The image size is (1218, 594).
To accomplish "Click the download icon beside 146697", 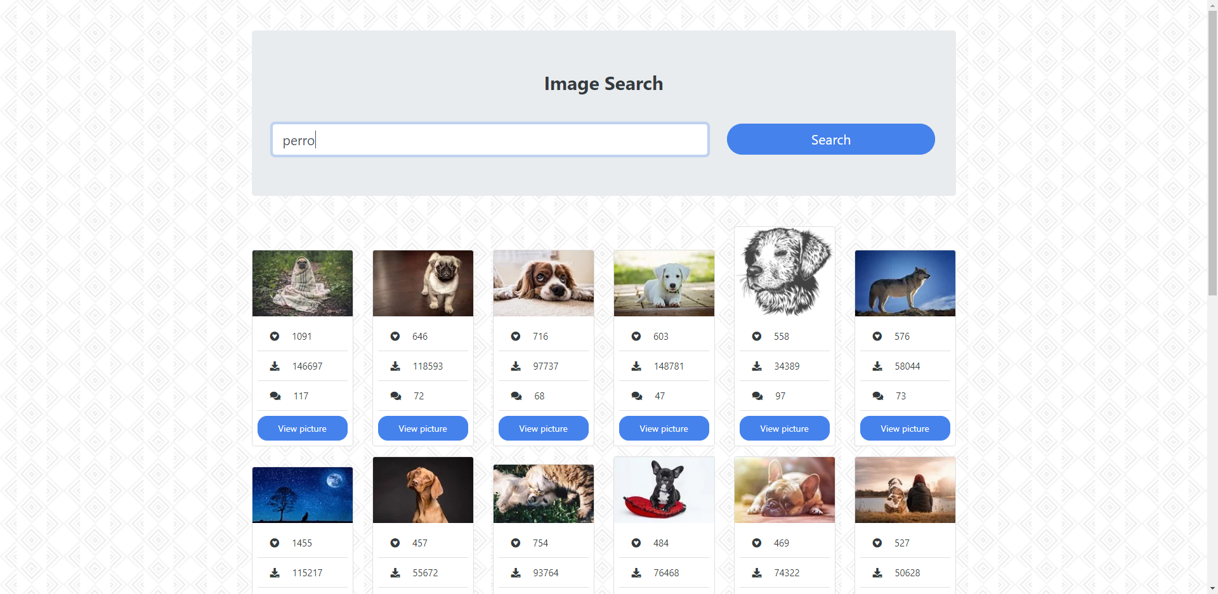I will pos(275,366).
